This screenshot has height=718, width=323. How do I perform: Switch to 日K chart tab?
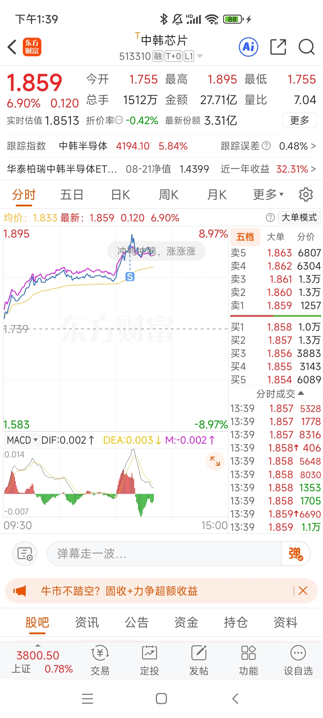(x=121, y=195)
